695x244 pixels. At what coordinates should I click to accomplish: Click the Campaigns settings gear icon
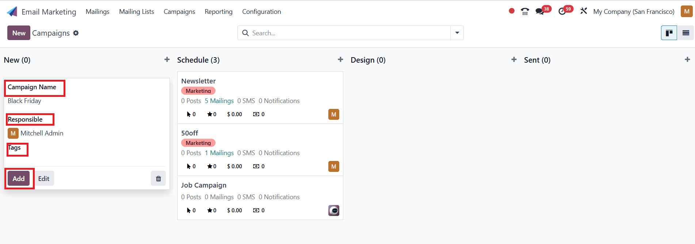(76, 33)
